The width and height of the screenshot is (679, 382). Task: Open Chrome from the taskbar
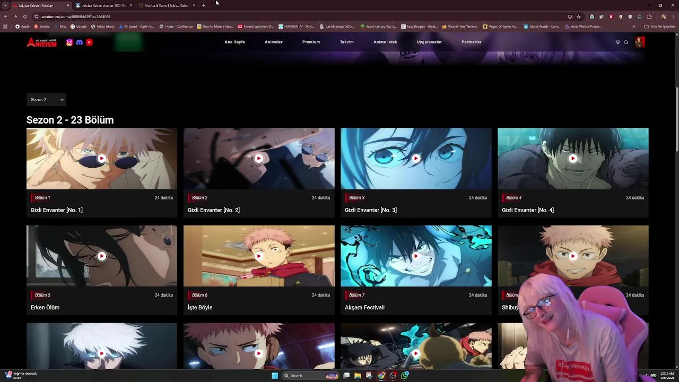click(x=381, y=376)
